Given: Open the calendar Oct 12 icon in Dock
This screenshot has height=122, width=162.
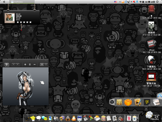Looking at the screenshot, I should 129,118.
